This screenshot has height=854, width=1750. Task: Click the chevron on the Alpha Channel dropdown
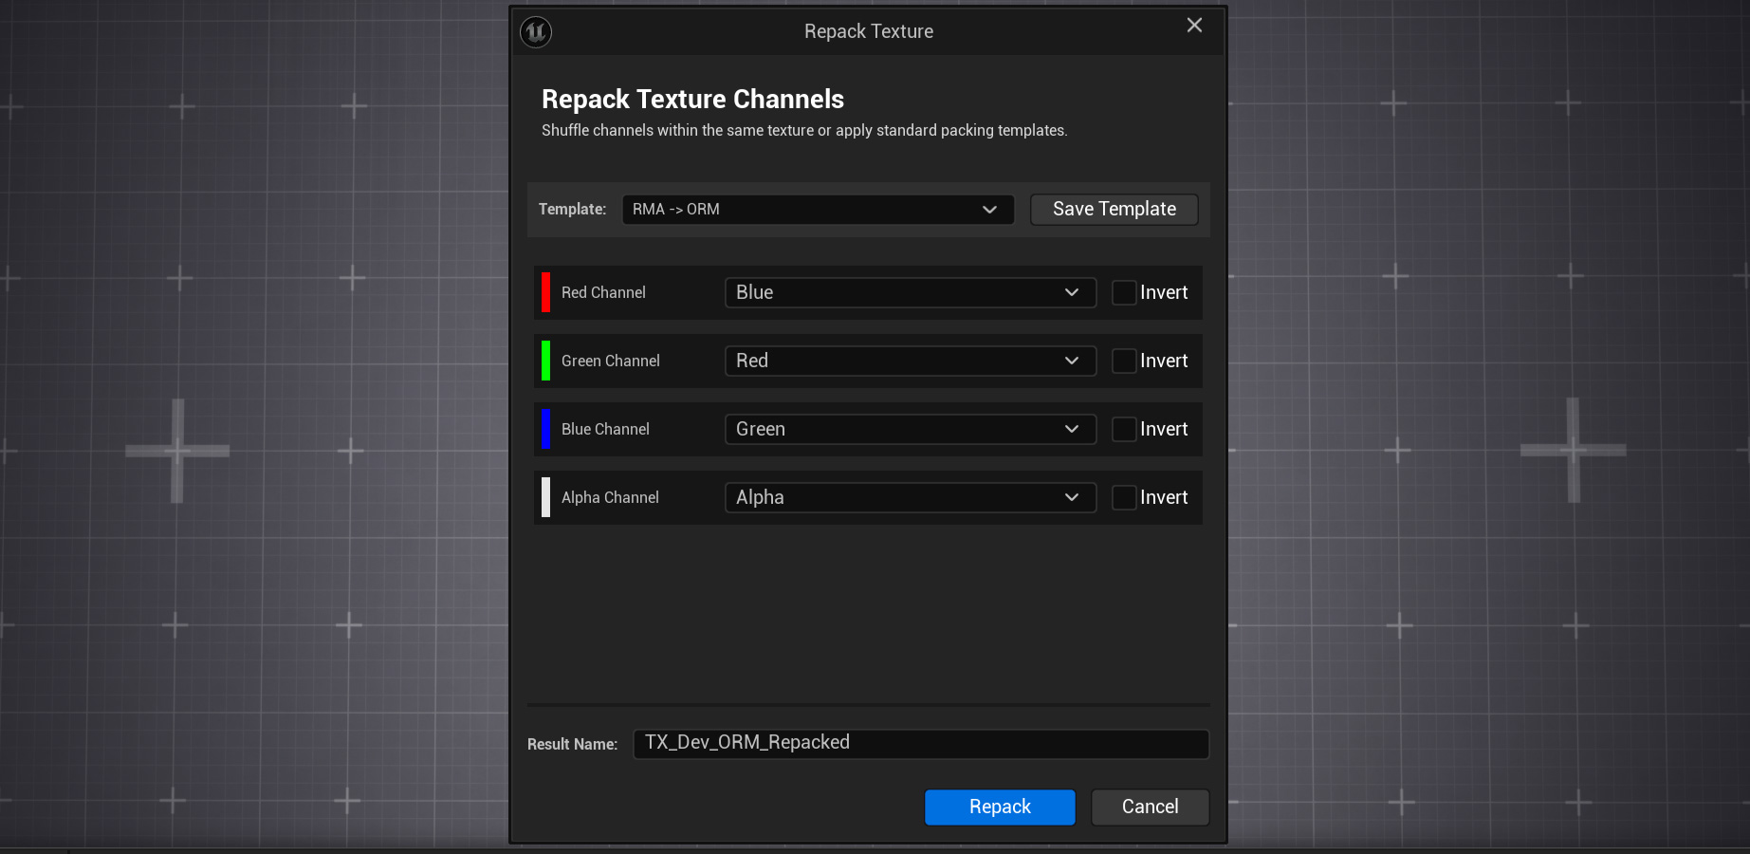click(x=1071, y=497)
